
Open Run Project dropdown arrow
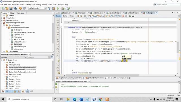click(60, 8)
